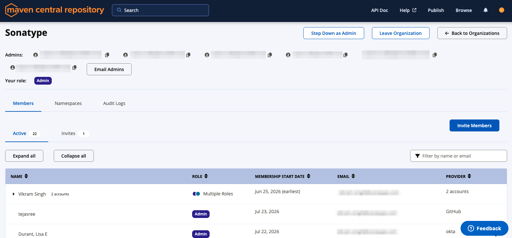
Task: Click the tejasree member name
Action: point(27,214)
